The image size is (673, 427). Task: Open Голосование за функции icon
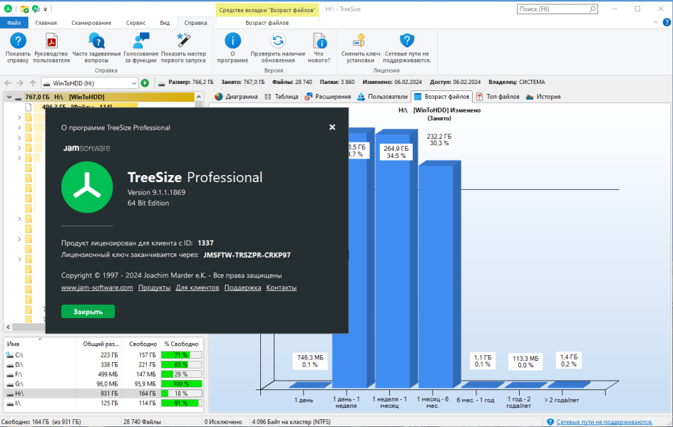tap(140, 41)
